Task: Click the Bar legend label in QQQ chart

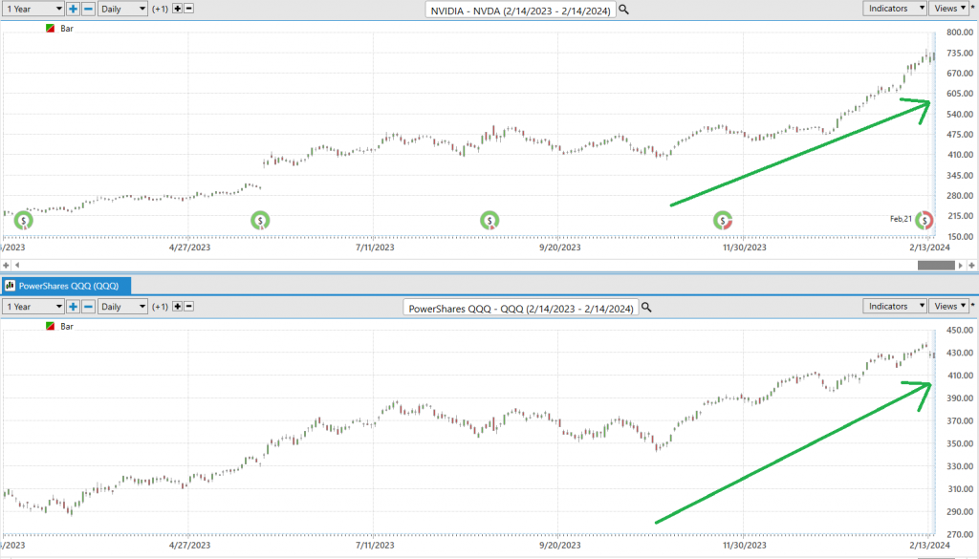Action: coord(67,326)
